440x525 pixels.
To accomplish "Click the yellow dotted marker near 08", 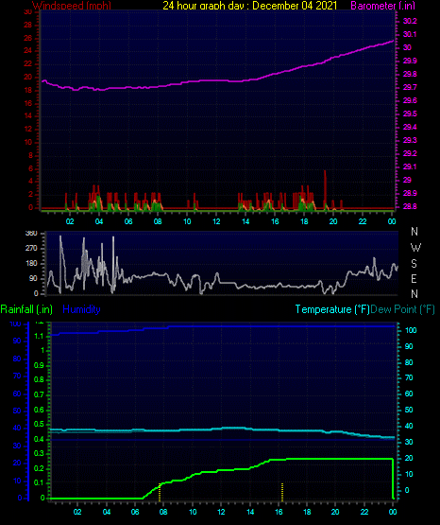I will point(160,492).
